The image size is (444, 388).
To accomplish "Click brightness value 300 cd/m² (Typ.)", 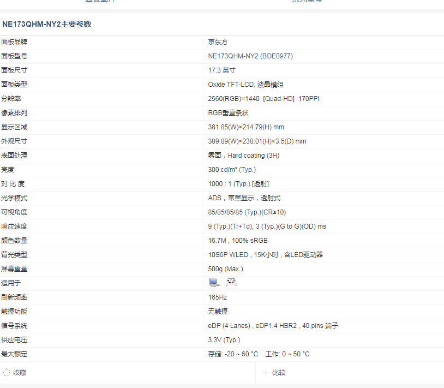I will (232, 169).
